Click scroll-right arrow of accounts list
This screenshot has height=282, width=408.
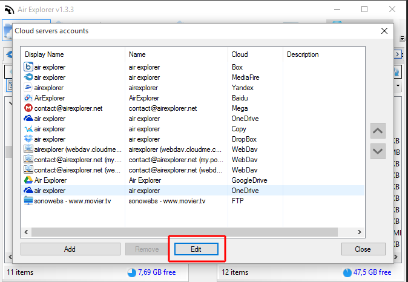(360, 232)
